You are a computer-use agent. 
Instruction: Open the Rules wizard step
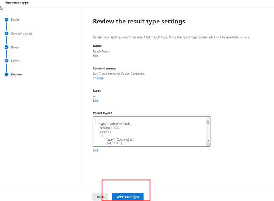tap(15, 47)
